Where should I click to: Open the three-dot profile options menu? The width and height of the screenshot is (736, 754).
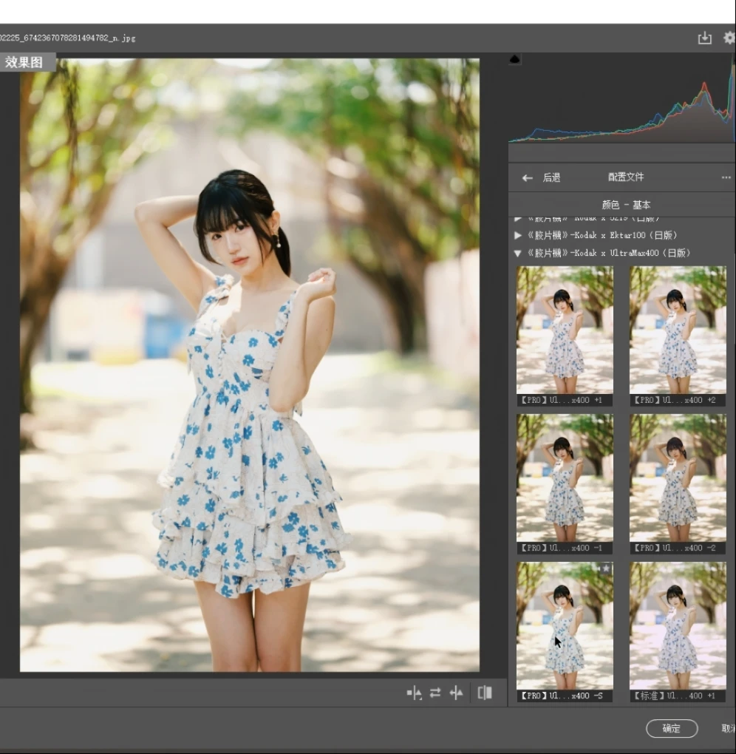(x=726, y=177)
